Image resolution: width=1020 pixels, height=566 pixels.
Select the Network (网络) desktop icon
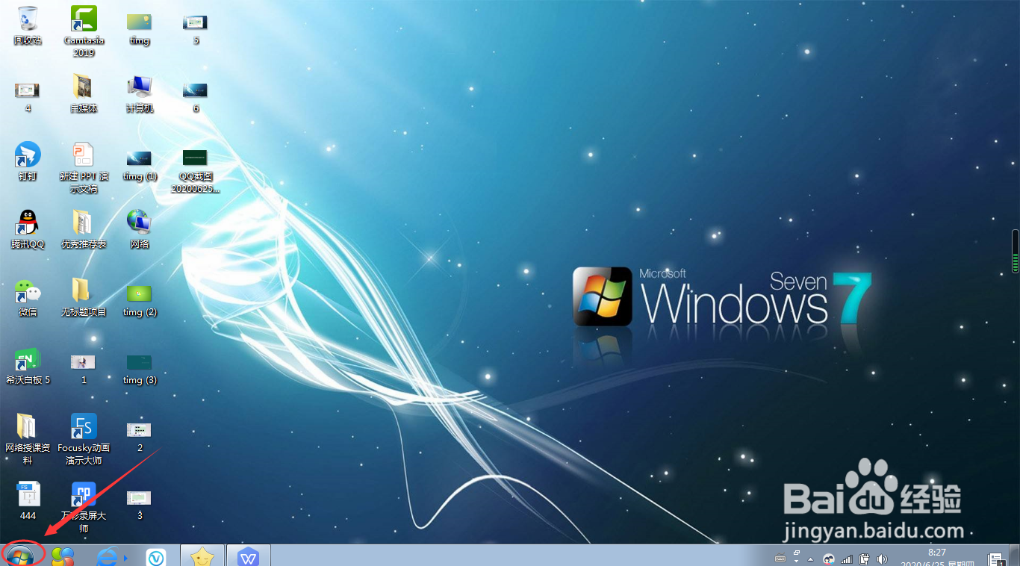[x=140, y=229]
